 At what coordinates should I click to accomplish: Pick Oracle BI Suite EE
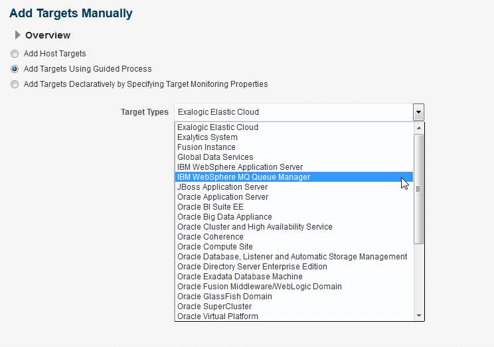tap(294, 207)
